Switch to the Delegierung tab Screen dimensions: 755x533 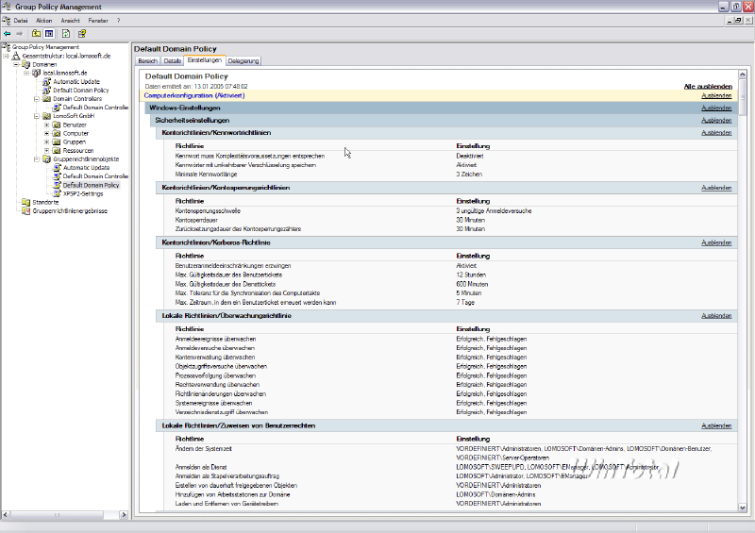pos(243,60)
